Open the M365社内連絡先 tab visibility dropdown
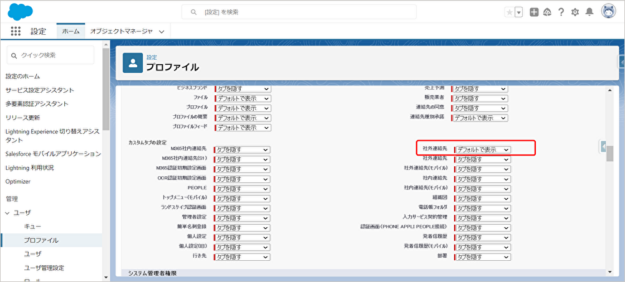The image size is (625, 282). click(x=243, y=149)
